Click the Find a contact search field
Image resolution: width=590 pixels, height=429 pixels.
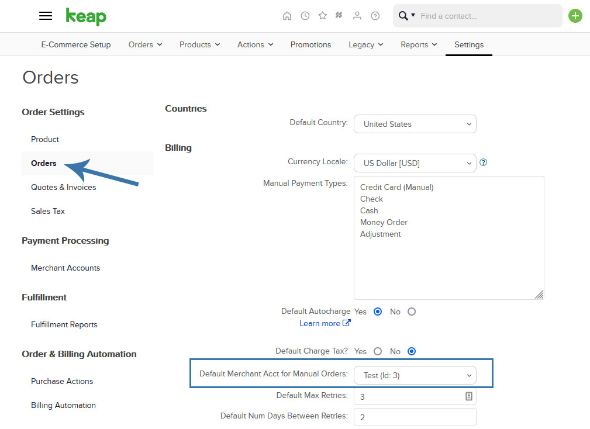click(x=488, y=16)
